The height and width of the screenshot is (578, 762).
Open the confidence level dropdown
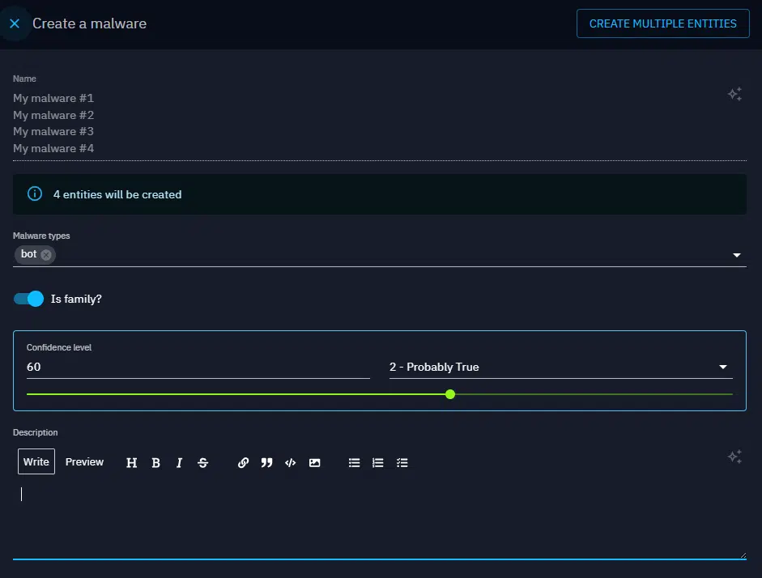click(722, 367)
